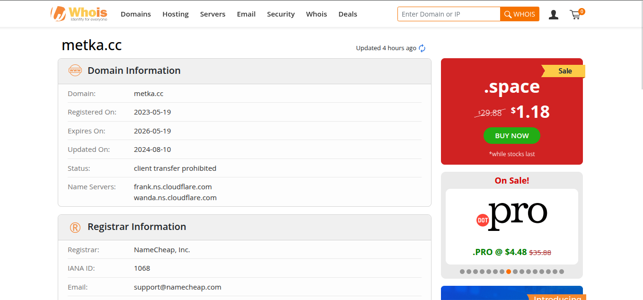Click the user account icon

pos(554,15)
